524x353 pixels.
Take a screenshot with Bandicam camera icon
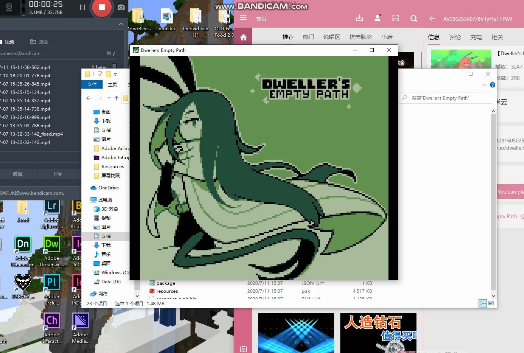tap(121, 7)
